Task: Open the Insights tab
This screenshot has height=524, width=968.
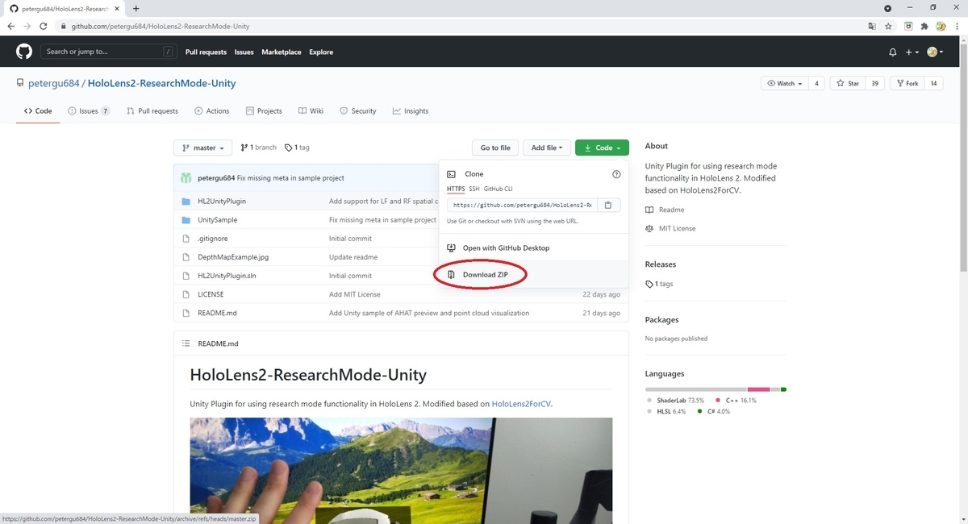Action: [411, 111]
